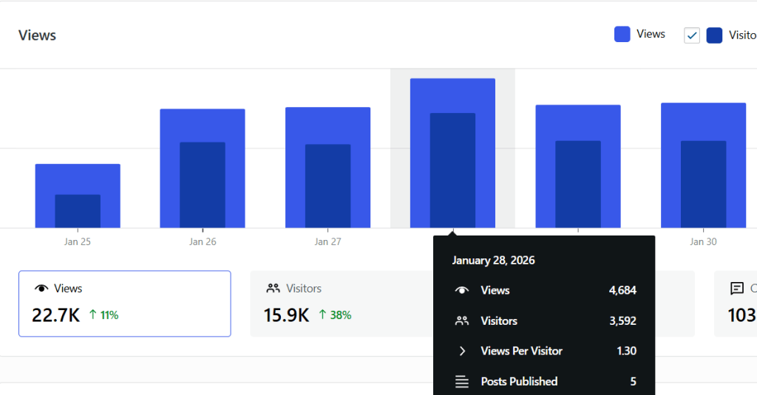The height and width of the screenshot is (395, 757).
Task: Click the list icon beside Posts Published
Action: click(x=462, y=382)
